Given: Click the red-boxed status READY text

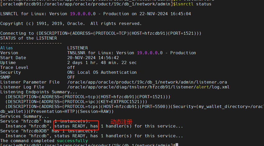Looking at the screenshot, I should pyautogui.click(x=76, y=126).
